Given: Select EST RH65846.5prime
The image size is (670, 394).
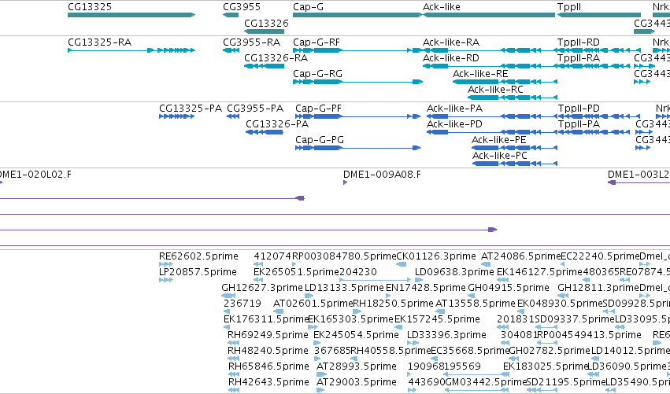Looking at the screenshot, I should [268, 366].
